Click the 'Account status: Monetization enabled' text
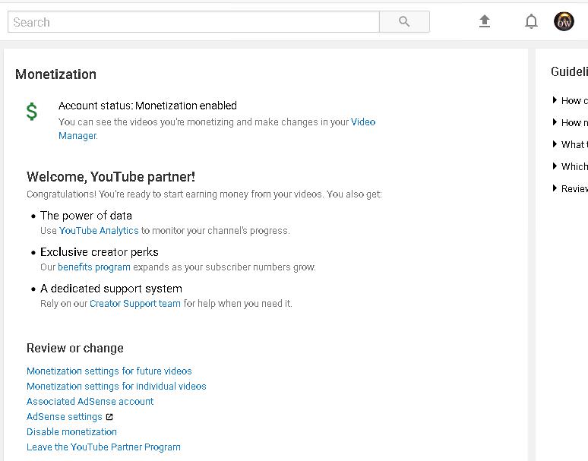 click(x=147, y=106)
